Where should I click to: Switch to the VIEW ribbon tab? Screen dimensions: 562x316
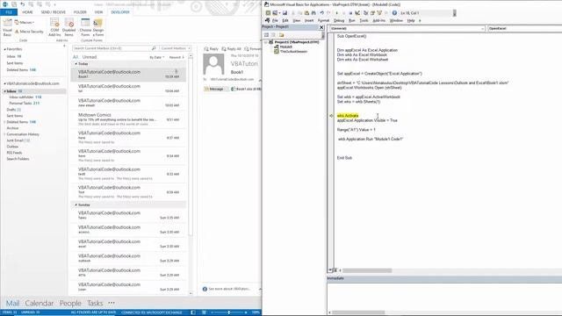(98, 12)
